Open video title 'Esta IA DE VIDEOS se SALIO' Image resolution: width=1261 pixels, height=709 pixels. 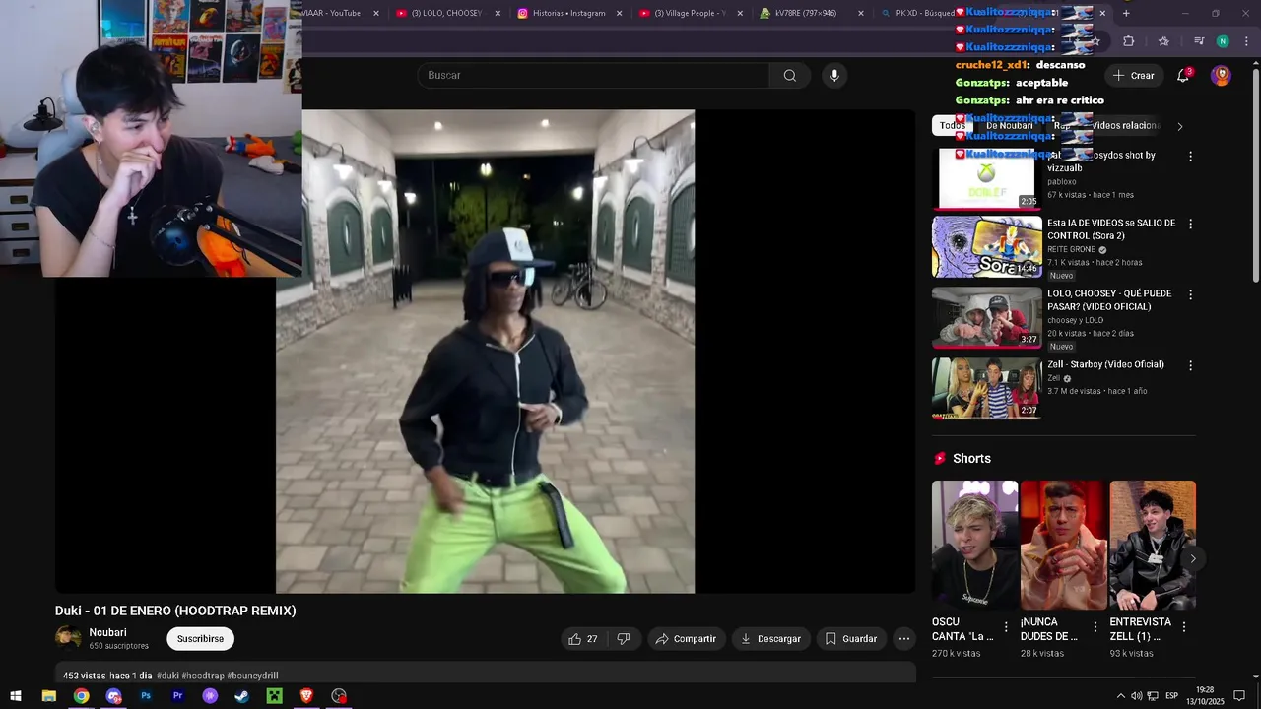(x=1111, y=229)
